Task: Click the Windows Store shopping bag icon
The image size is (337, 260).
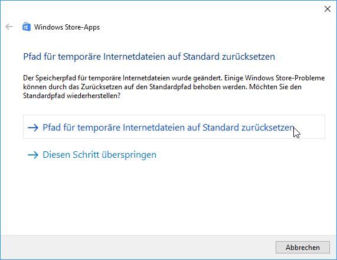Action: [x=27, y=27]
